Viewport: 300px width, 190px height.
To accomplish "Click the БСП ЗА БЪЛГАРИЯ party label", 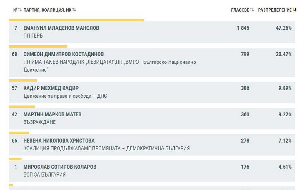I will (44, 174).
